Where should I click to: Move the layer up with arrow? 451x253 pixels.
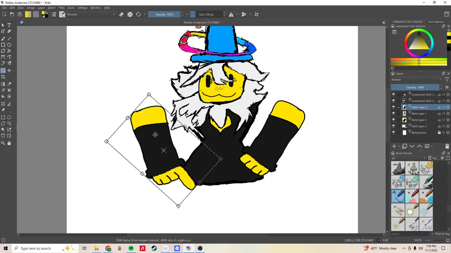tap(419, 146)
